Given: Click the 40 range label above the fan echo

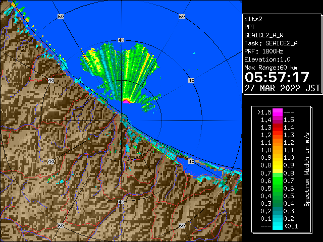Looking at the screenshot, I should point(121,40).
